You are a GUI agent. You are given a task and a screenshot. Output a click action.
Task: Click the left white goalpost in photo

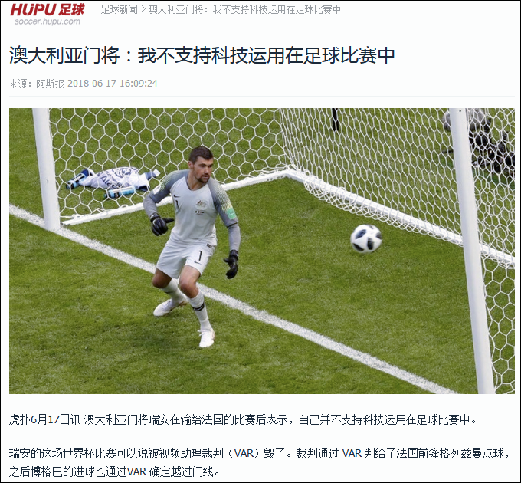click(47, 168)
